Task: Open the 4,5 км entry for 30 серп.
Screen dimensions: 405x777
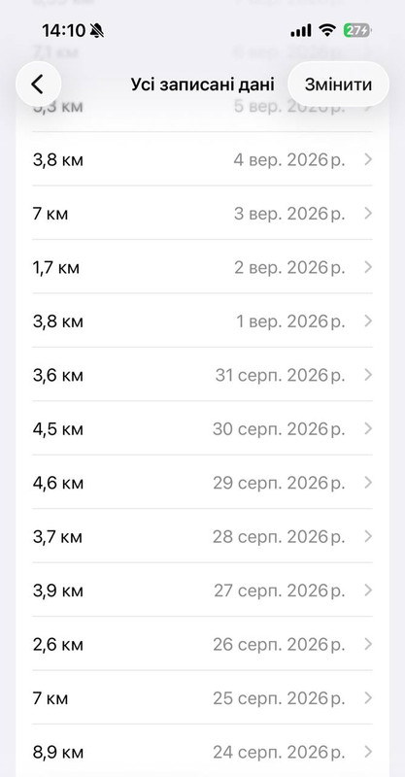Action: [202, 429]
